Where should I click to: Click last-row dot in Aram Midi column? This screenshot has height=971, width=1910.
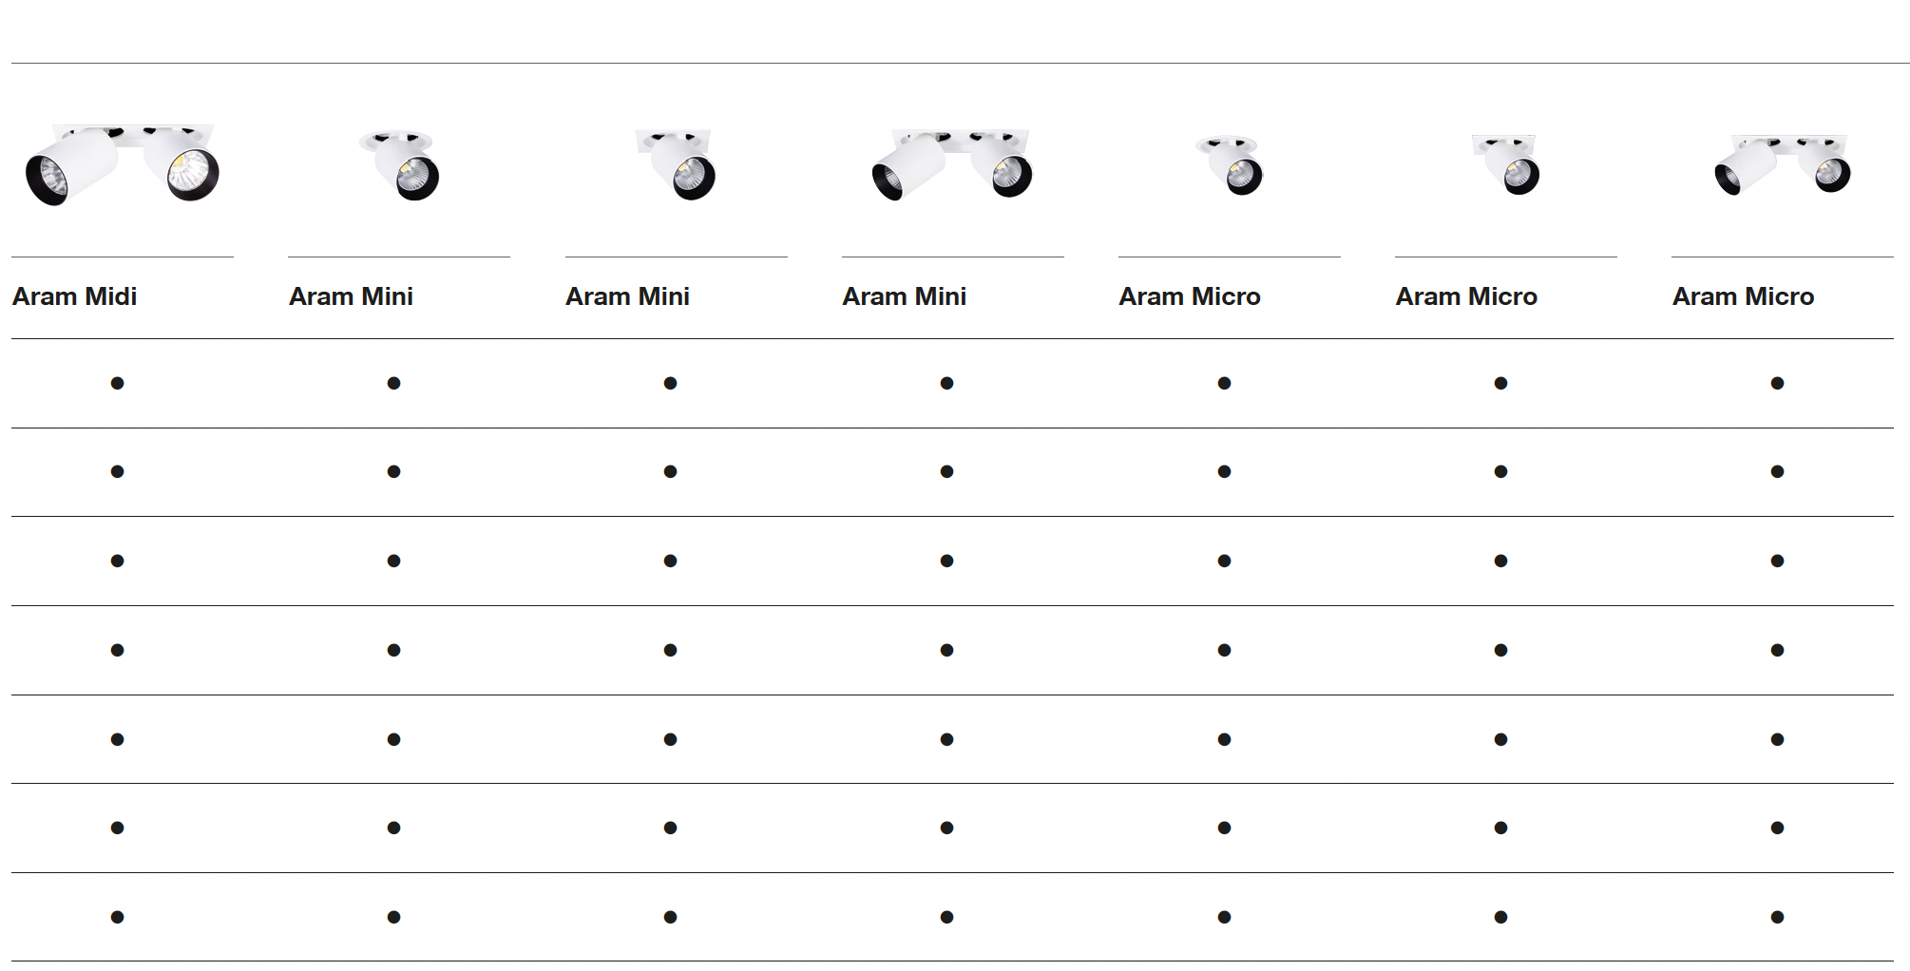click(x=117, y=917)
